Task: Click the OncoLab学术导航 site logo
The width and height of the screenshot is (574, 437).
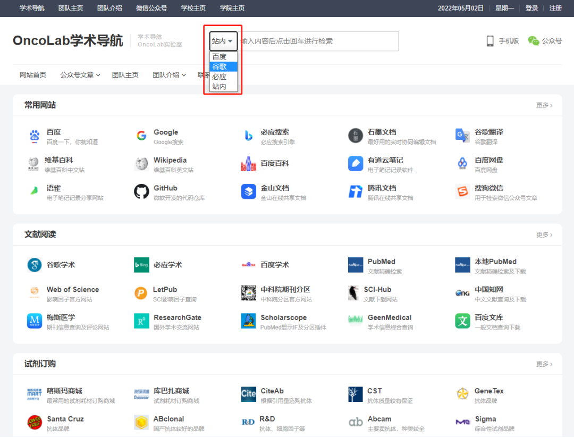Action: pyautogui.click(x=67, y=40)
